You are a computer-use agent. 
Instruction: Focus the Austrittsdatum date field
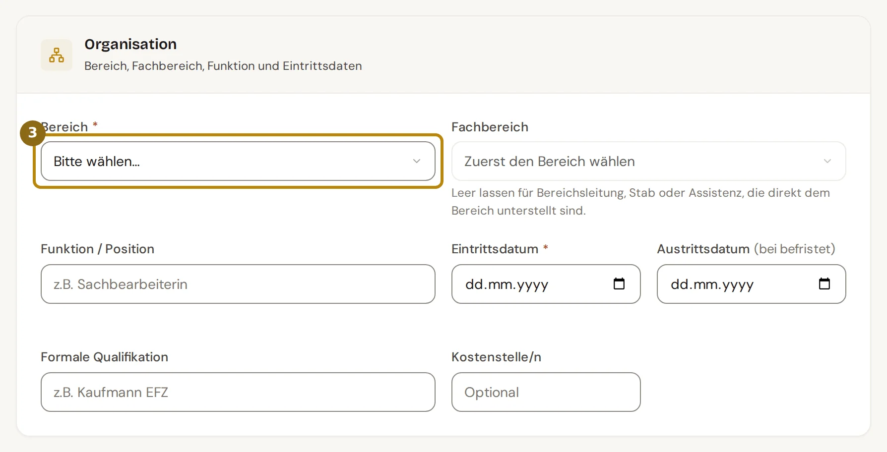(x=751, y=284)
